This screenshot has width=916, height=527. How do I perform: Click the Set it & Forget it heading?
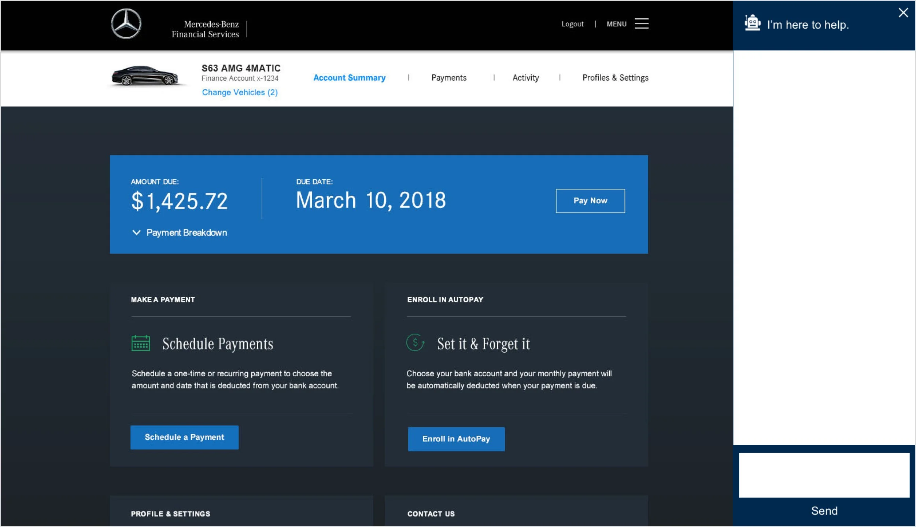483,344
